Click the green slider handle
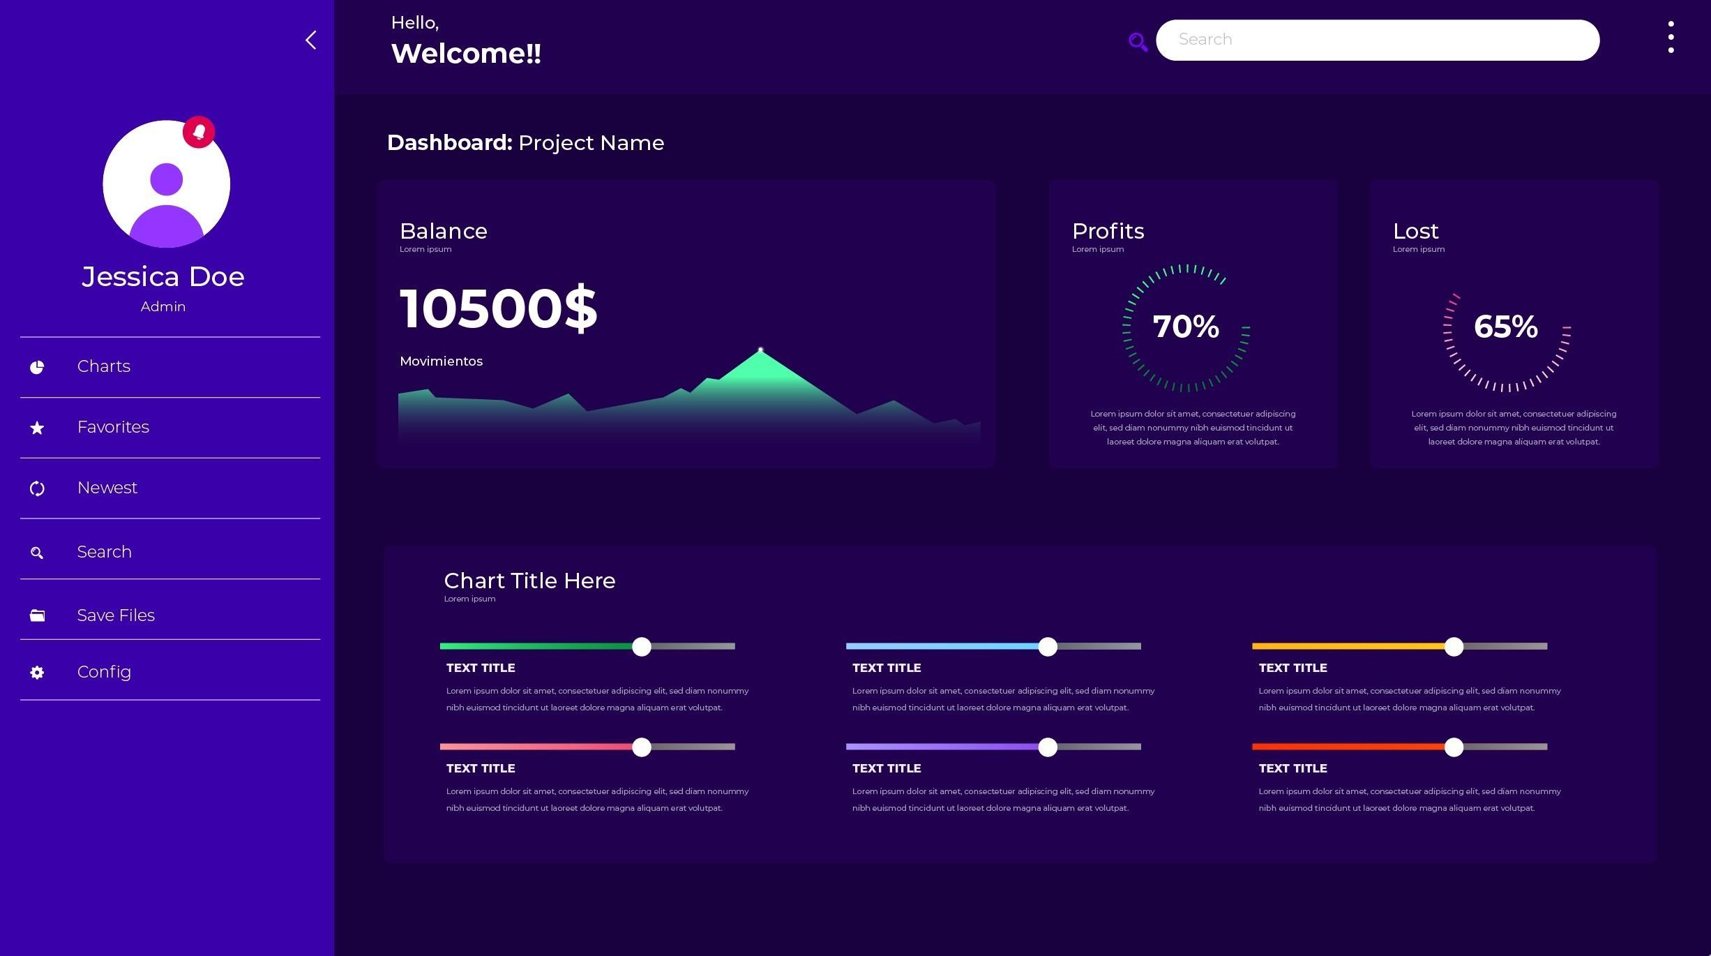 [640, 647]
